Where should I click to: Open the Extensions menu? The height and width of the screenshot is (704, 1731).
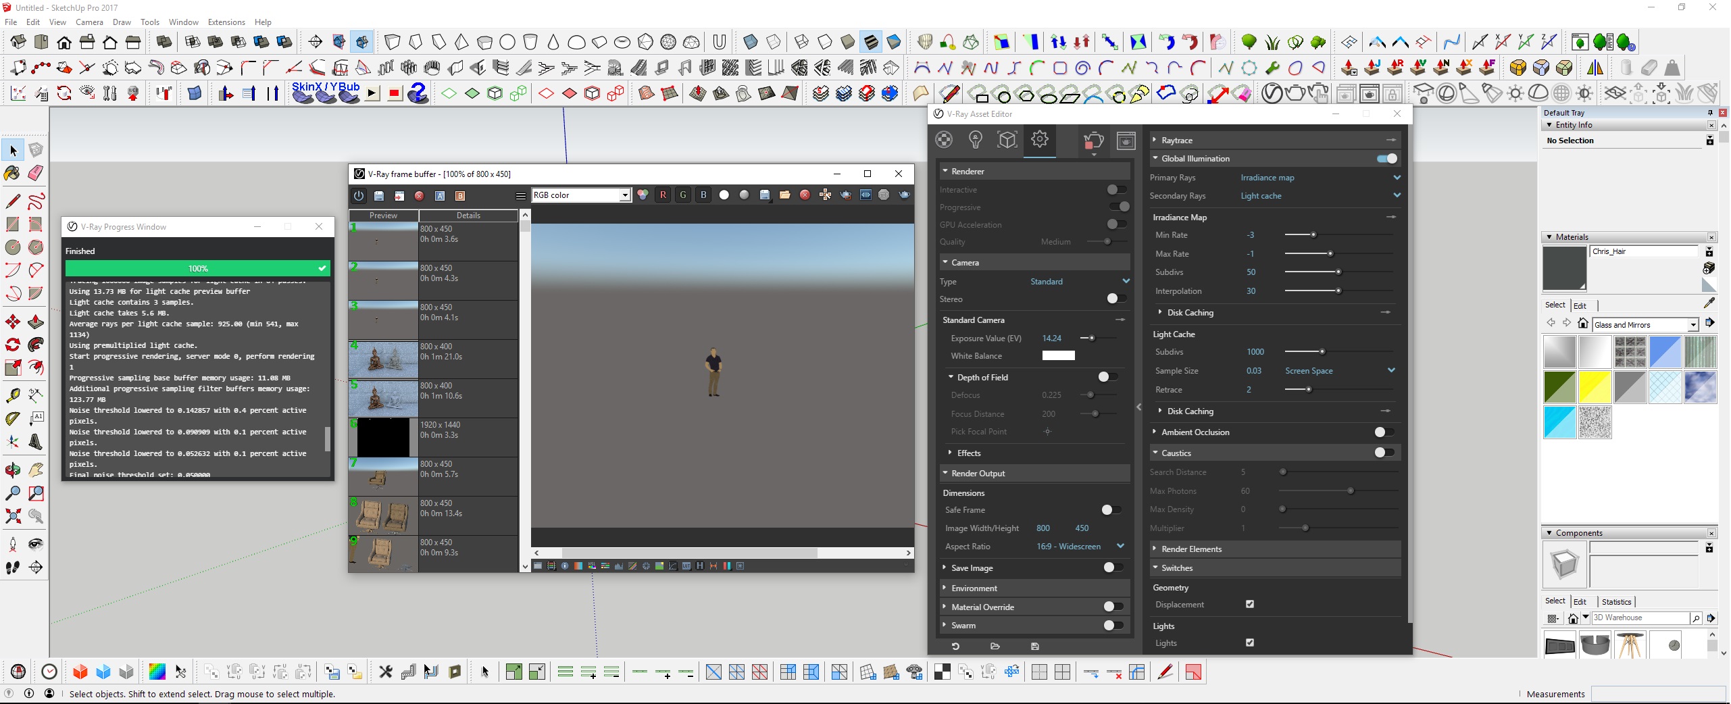coord(226,22)
